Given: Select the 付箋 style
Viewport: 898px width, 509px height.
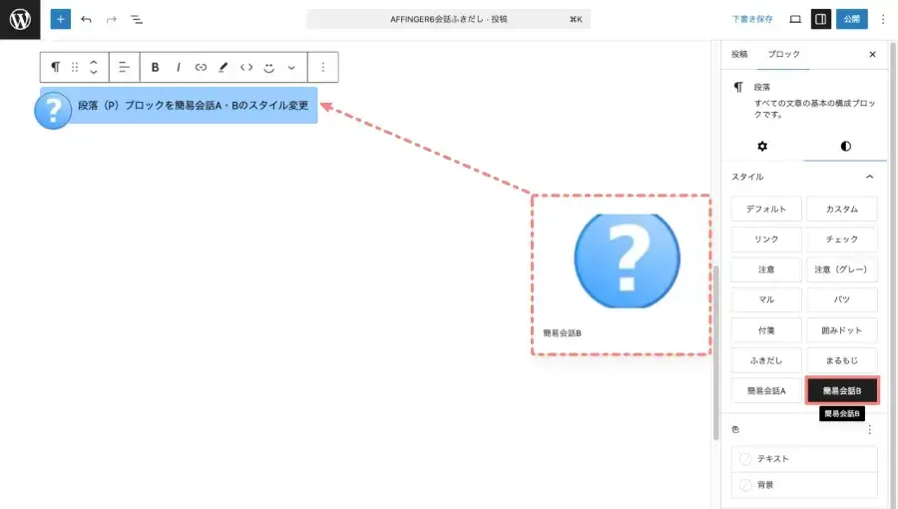Looking at the screenshot, I should point(765,330).
